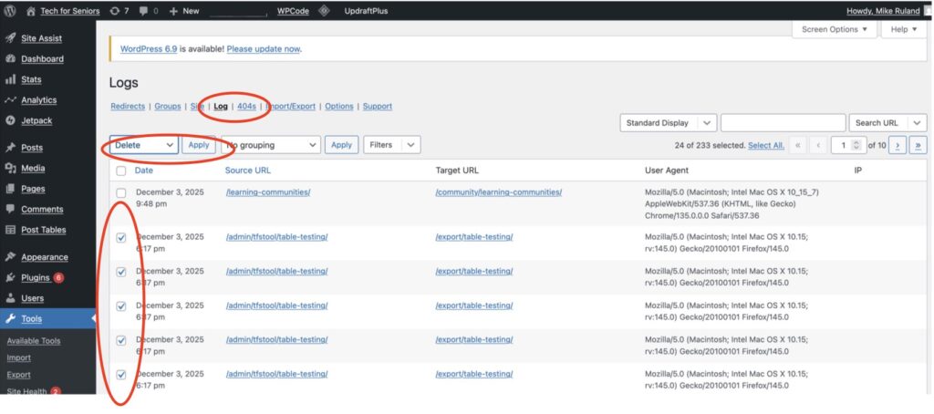Switch to the 404s tab
This screenshot has width=934, height=414.
pyautogui.click(x=246, y=107)
